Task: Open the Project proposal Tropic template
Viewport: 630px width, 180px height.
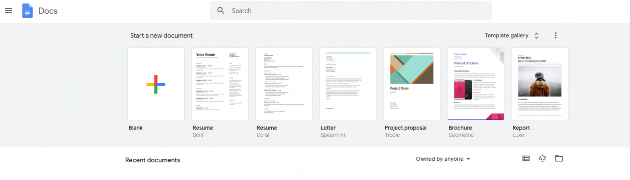Action: (412, 84)
